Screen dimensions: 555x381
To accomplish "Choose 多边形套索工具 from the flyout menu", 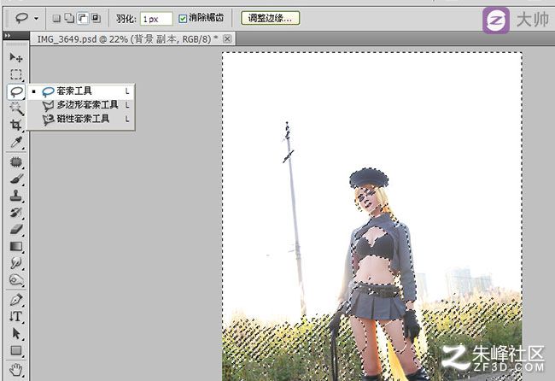I will (x=81, y=105).
